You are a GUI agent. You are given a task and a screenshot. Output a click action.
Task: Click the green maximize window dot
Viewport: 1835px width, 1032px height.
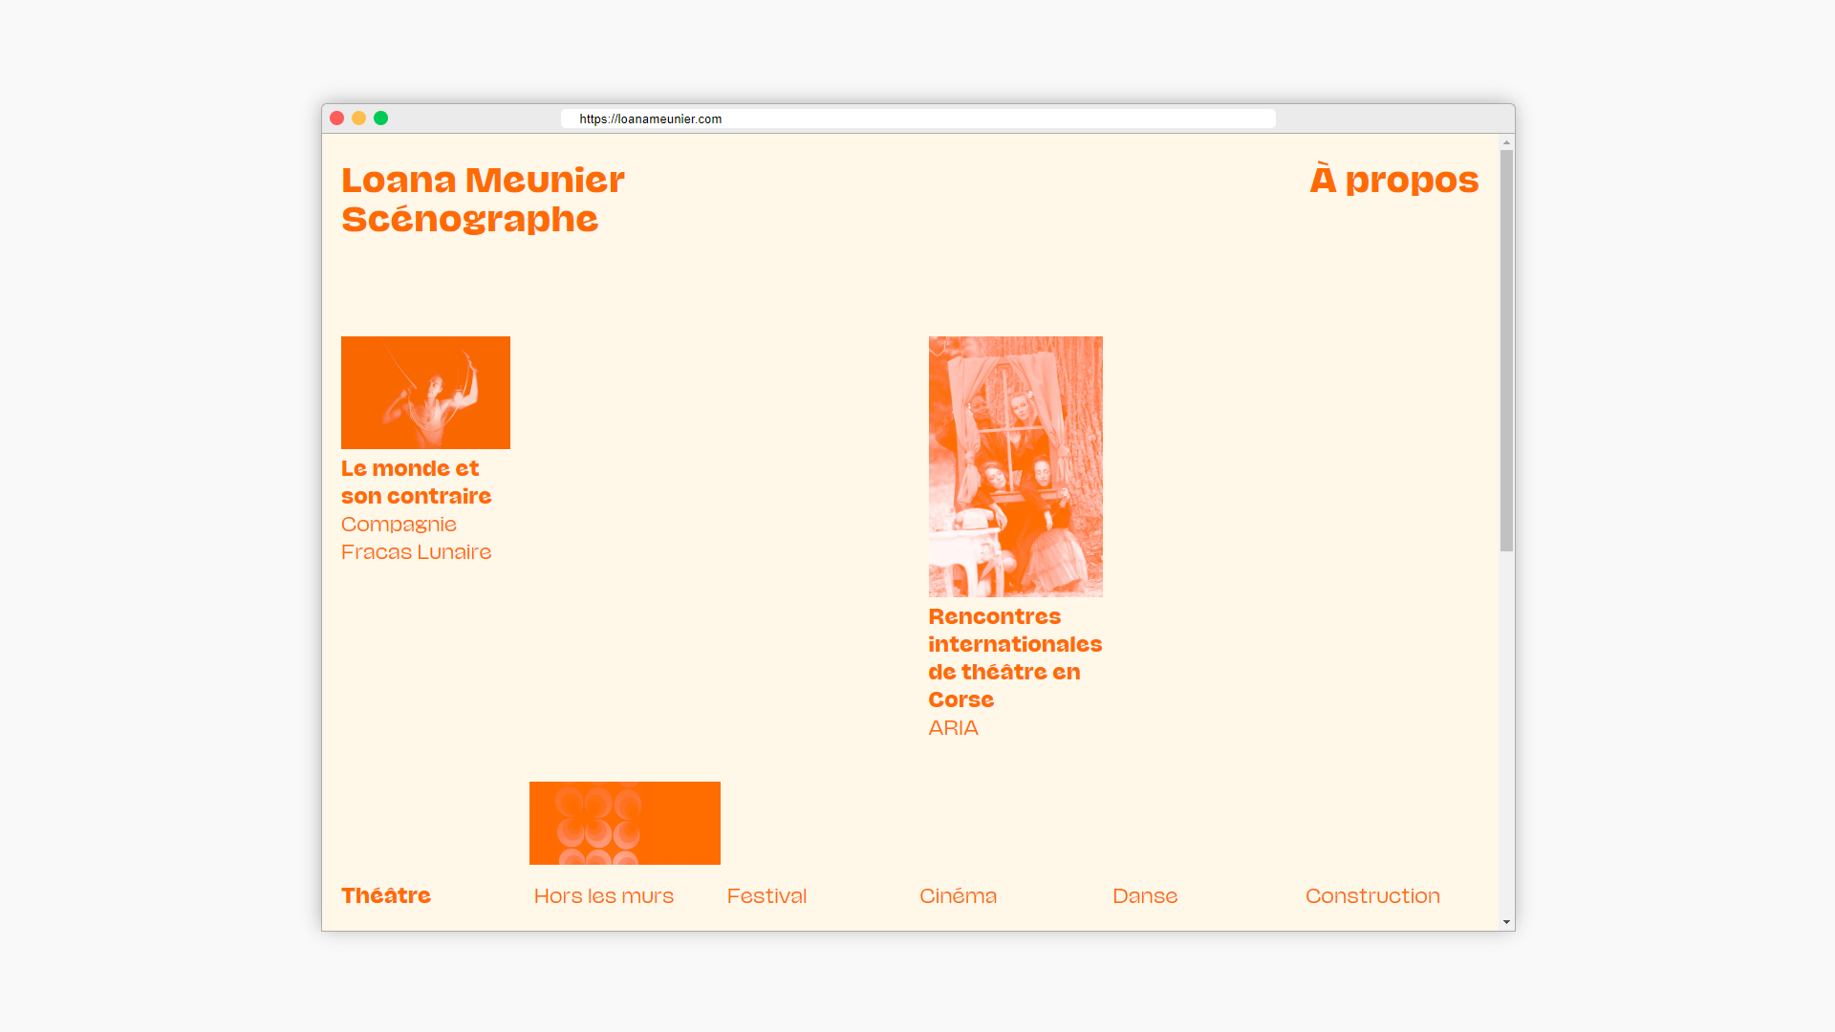[380, 118]
